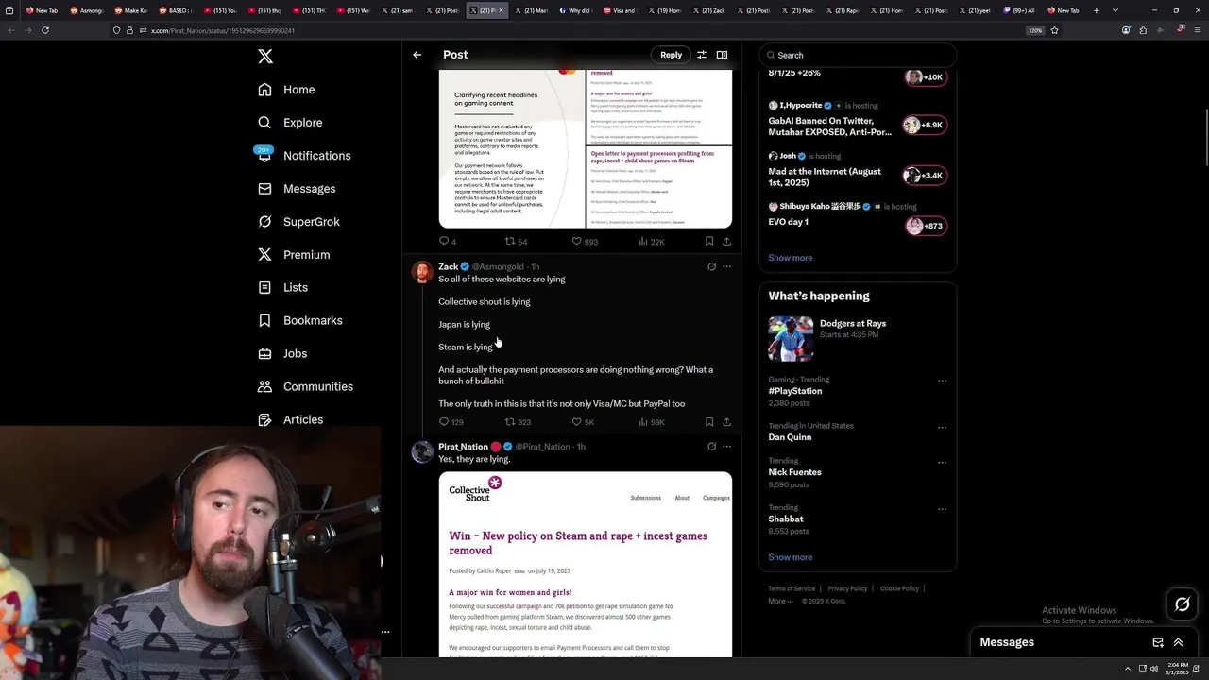Go to Premium in the sidebar
Viewport: 1209px width, 680px height.
pos(294,255)
